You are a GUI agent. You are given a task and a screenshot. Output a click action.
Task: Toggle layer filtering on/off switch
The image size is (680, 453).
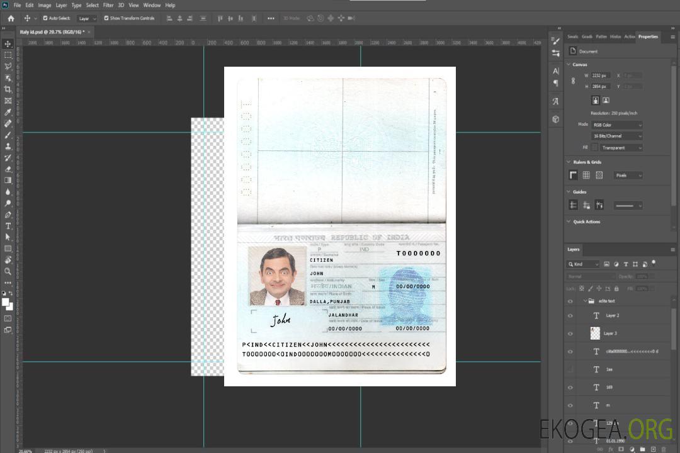(654, 263)
